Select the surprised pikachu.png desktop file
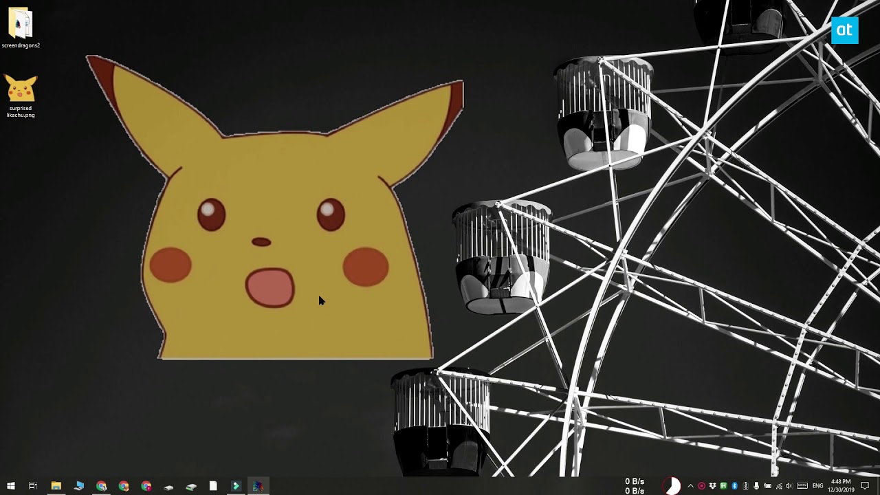The image size is (880, 495). point(21,96)
